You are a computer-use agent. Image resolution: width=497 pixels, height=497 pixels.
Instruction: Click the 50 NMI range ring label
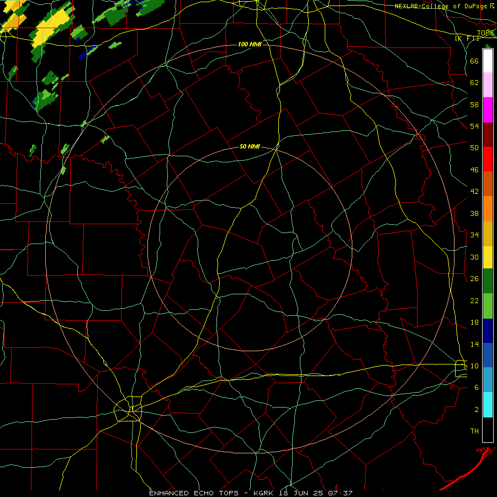click(x=250, y=146)
